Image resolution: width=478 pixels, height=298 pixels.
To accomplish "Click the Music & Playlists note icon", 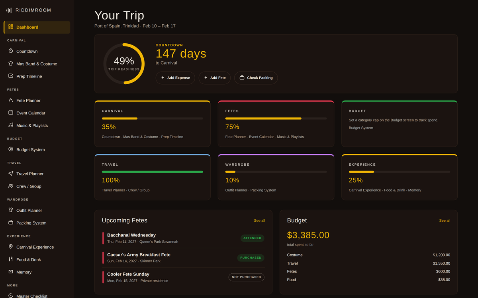I will tap(11, 125).
